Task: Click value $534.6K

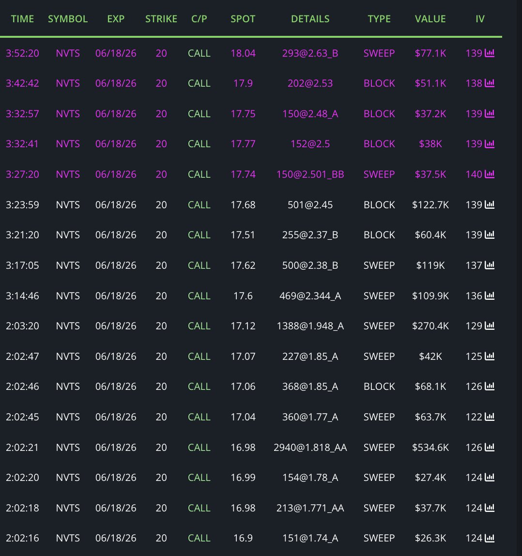Action: point(430,448)
